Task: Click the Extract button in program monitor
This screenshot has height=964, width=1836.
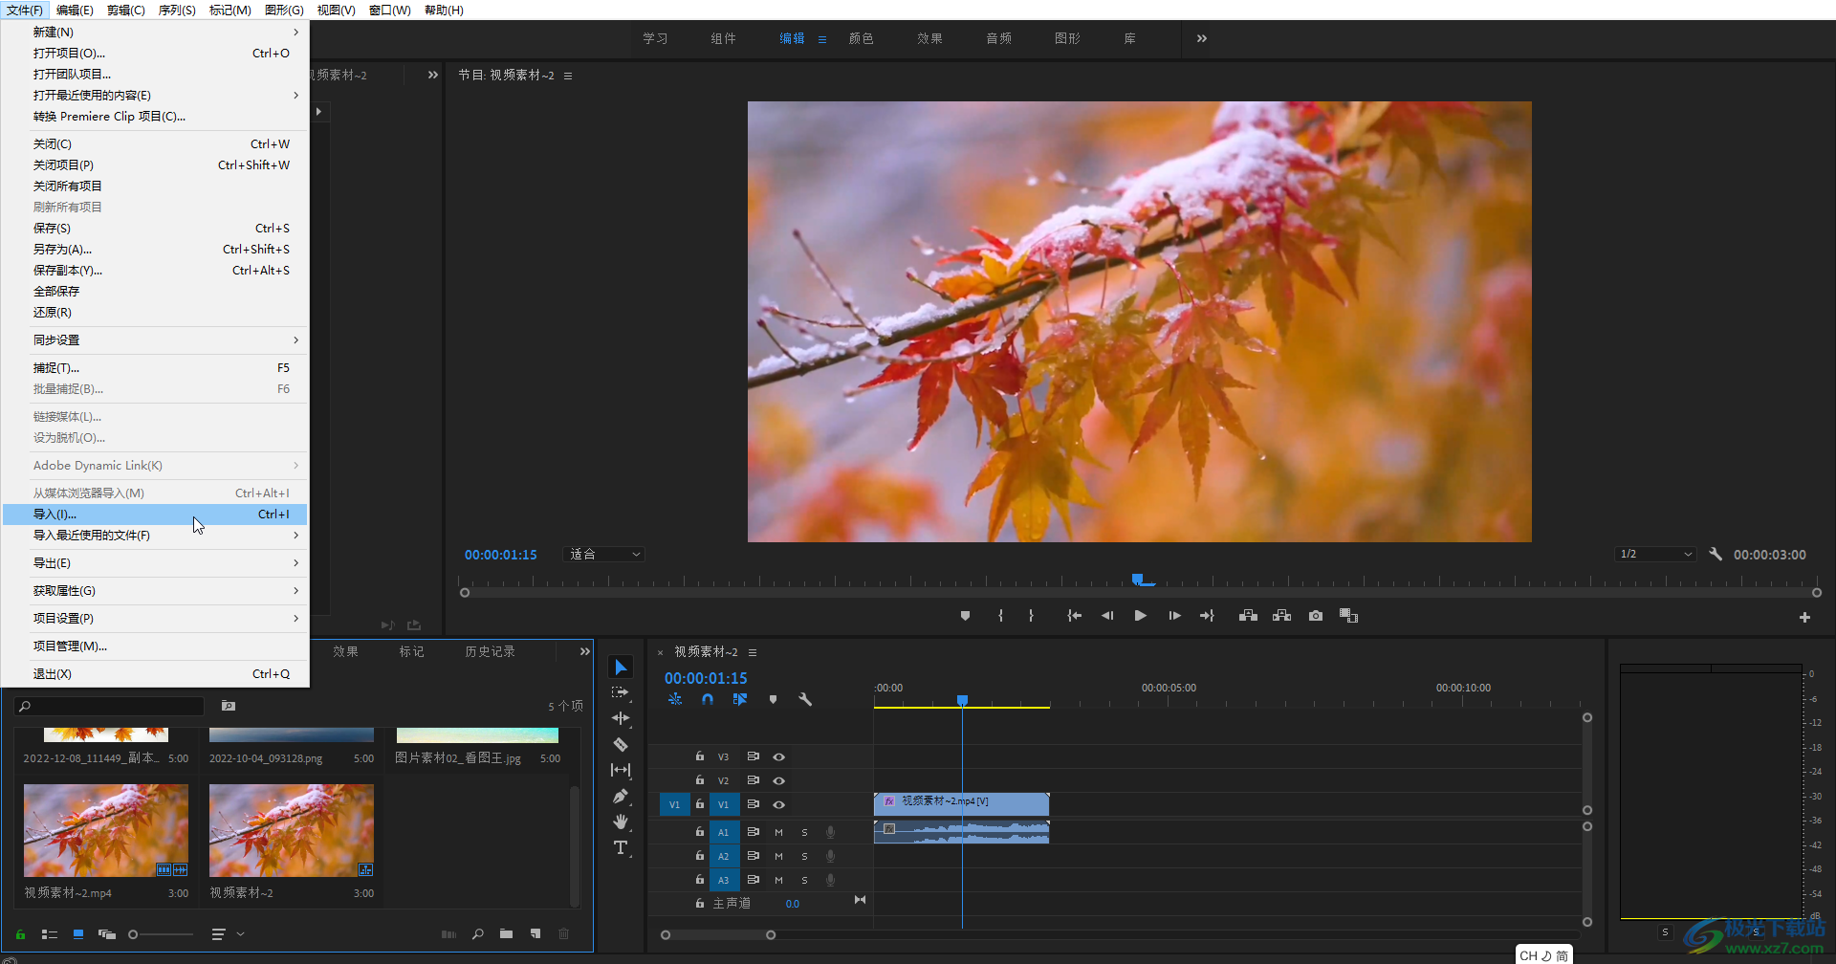Action: [1282, 616]
